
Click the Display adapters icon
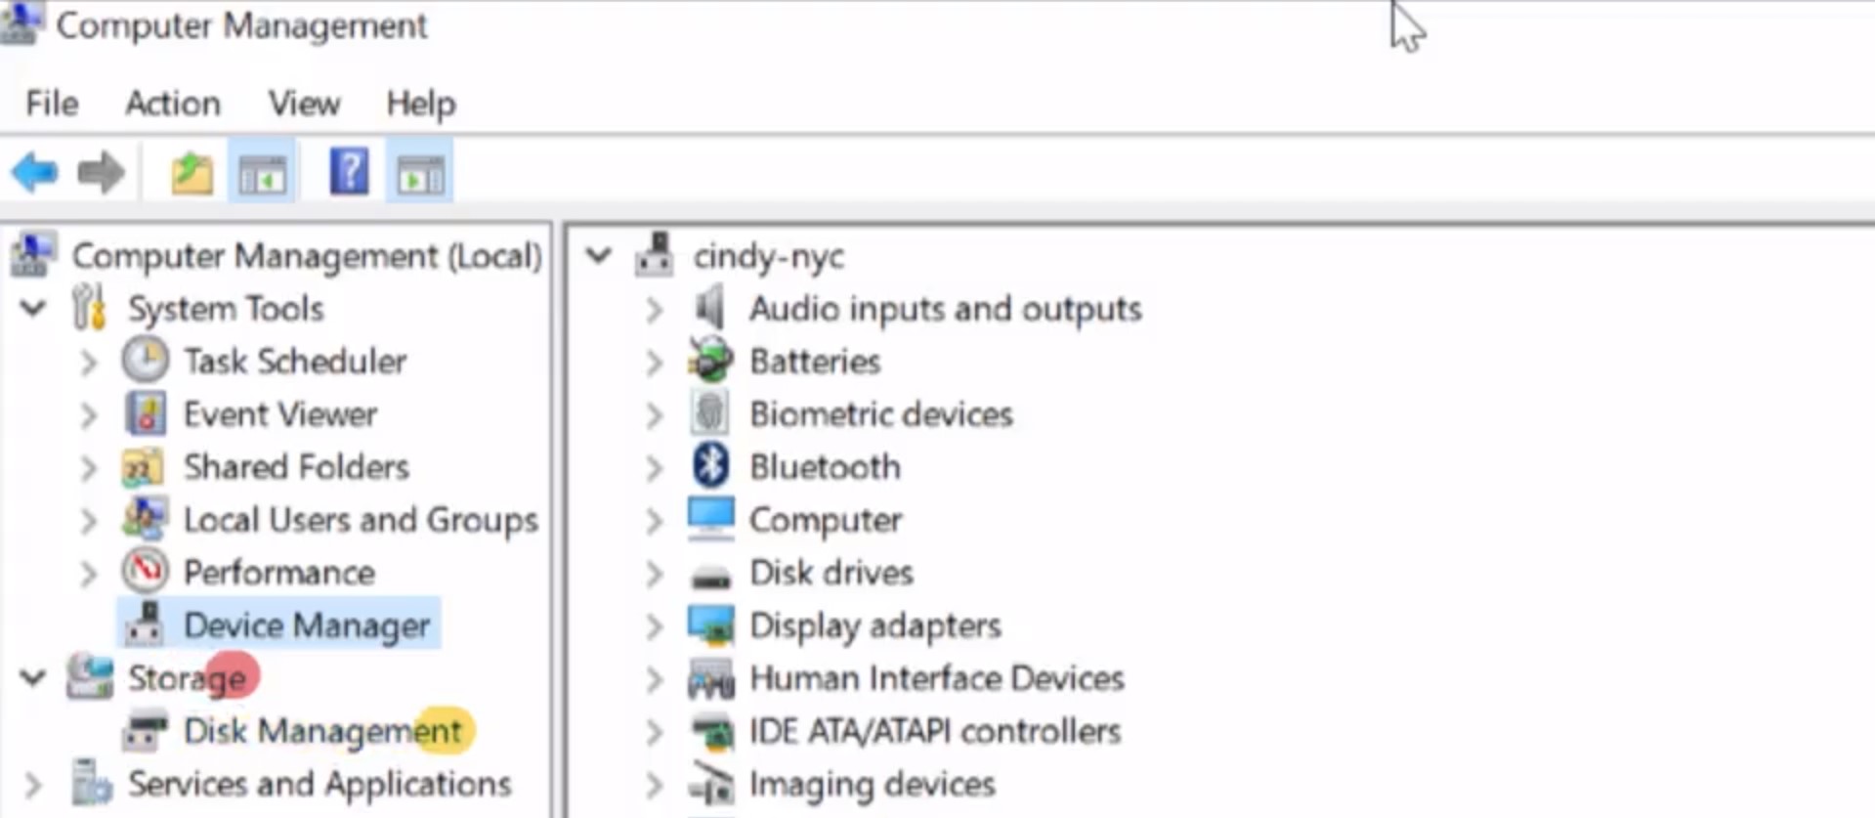[x=710, y=625]
